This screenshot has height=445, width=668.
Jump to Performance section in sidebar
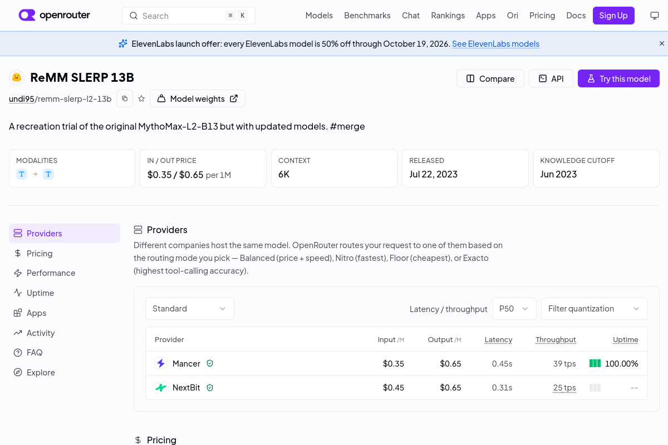coord(65,273)
